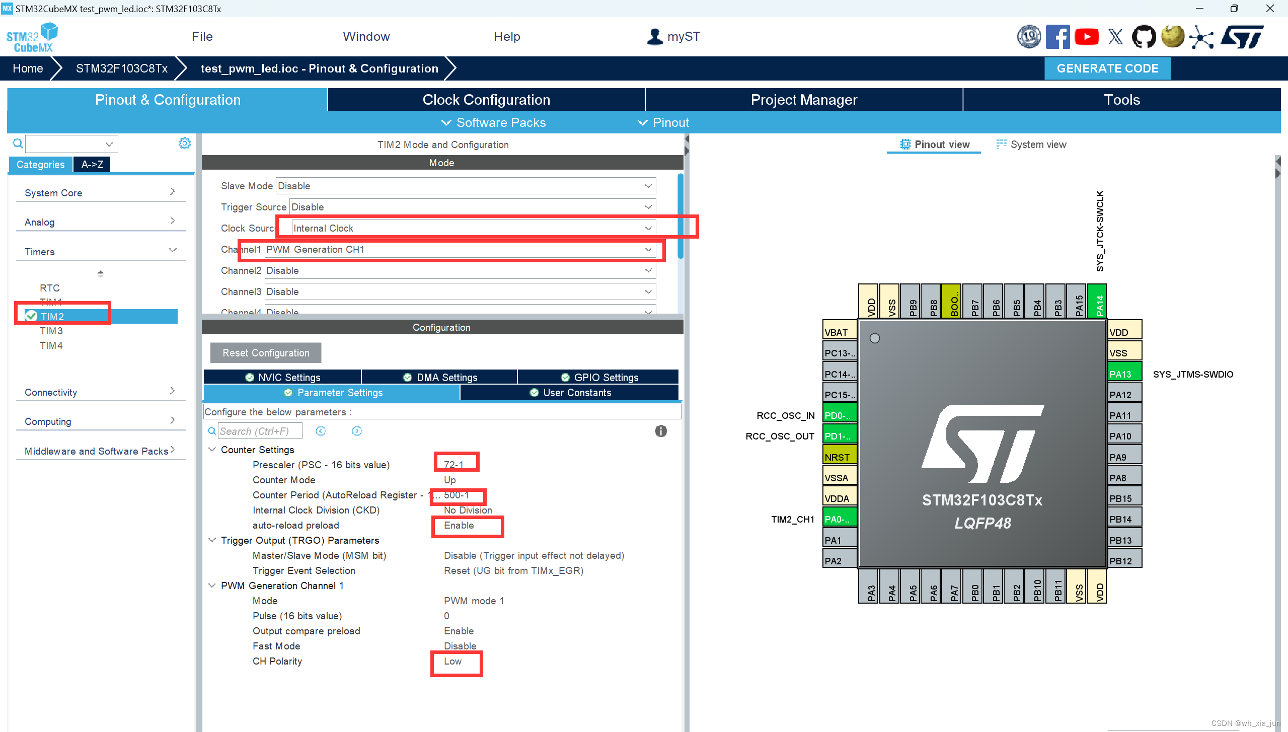This screenshot has width=1288, height=732.
Task: Open the Facebook icon link
Action: tap(1057, 37)
